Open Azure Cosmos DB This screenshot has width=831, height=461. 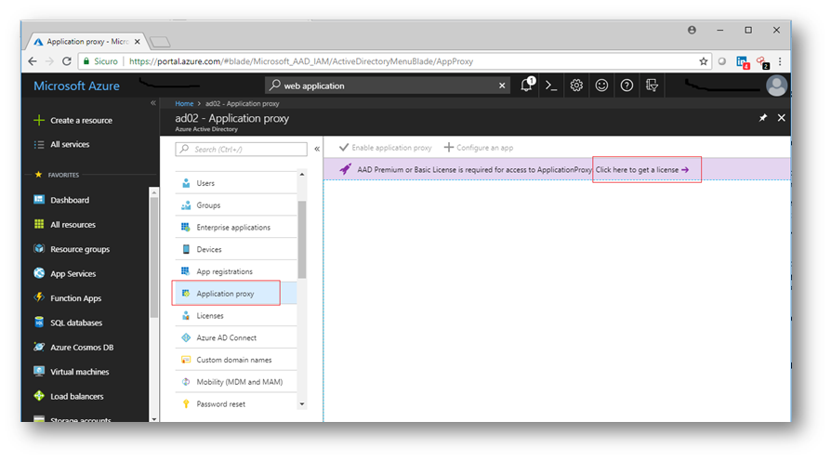(x=82, y=347)
